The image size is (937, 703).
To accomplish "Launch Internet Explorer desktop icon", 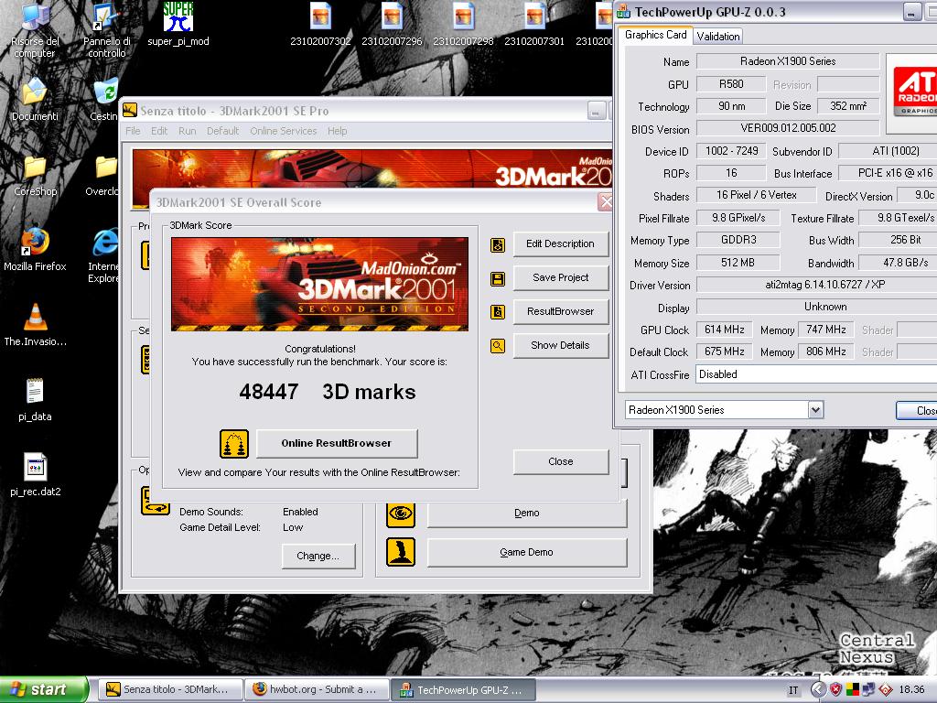I will (104, 256).
